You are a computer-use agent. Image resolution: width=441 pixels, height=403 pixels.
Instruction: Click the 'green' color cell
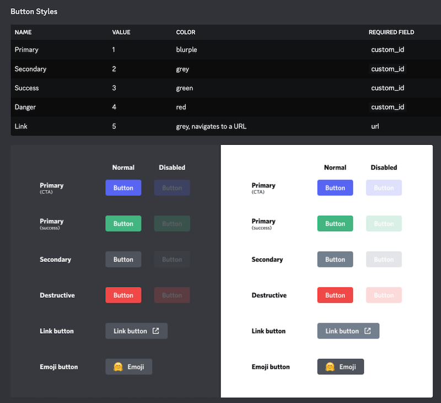[x=185, y=88]
